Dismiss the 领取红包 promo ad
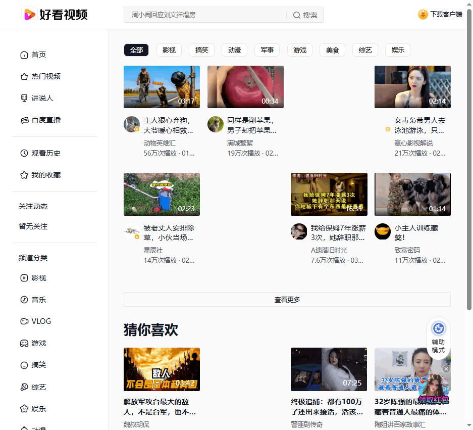The height and width of the screenshot is (430, 473). pos(446,369)
